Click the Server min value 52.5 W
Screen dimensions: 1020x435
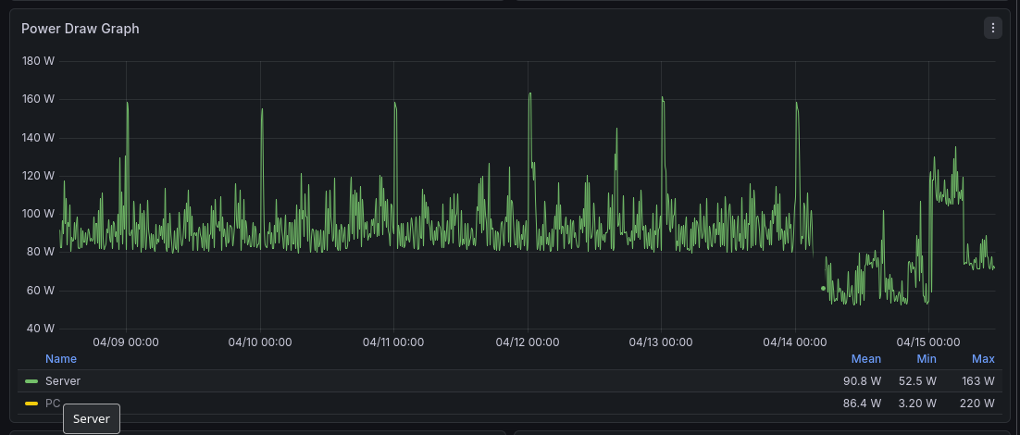pyautogui.click(x=917, y=381)
